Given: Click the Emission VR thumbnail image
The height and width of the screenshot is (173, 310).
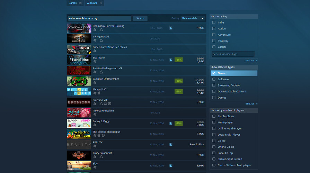Looking at the screenshot, I should click(x=79, y=102).
